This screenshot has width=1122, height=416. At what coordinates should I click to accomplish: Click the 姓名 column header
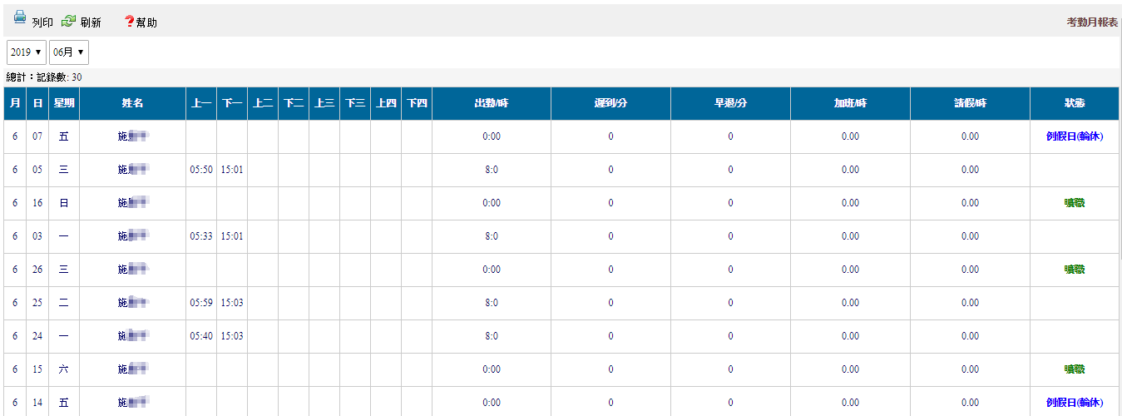[133, 104]
